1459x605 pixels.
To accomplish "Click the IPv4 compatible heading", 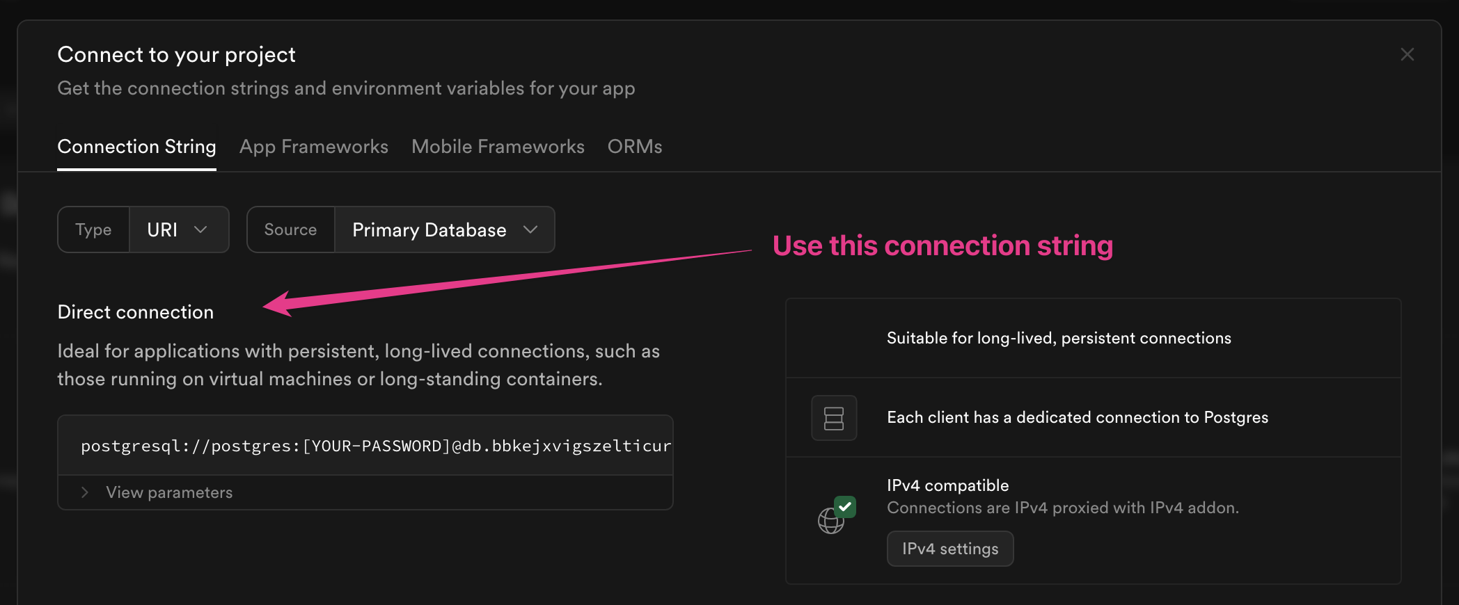I will (x=947, y=485).
